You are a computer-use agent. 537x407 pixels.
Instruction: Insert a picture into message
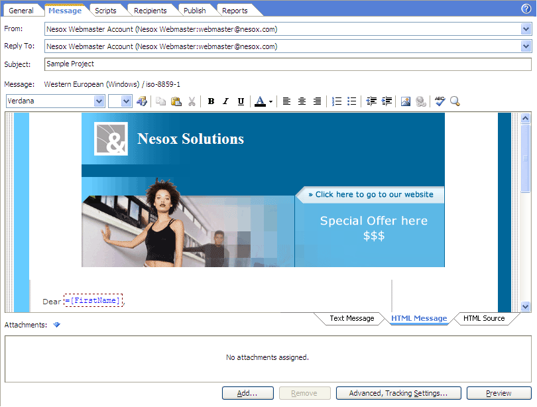(x=406, y=101)
